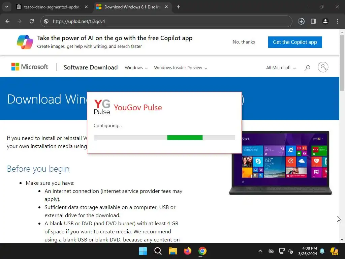Switch to the tesco-demo-segmented tab
Image resolution: width=345 pixels, height=259 pixels.
[52, 7]
